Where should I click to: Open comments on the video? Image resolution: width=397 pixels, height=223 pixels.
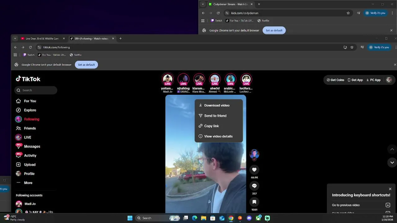(254, 186)
